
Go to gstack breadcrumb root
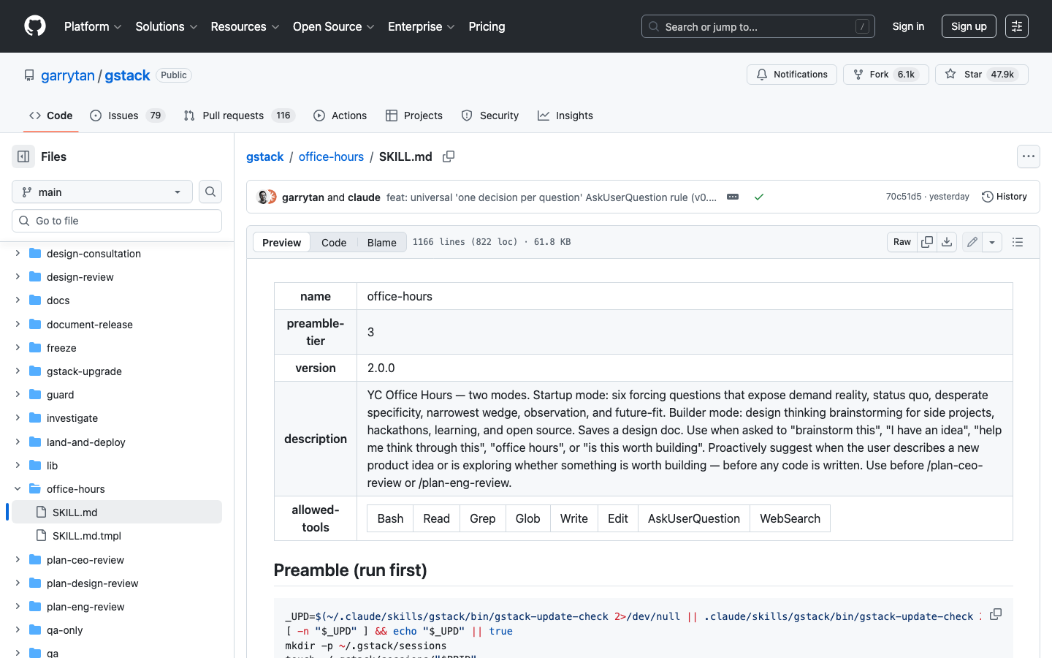coord(264,156)
